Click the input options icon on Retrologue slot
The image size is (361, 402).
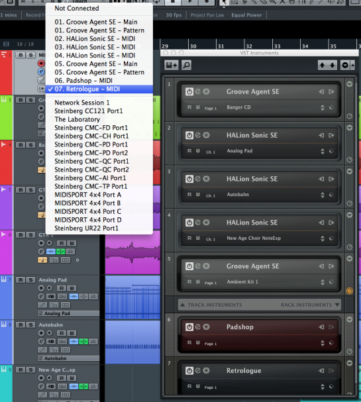click(321, 371)
